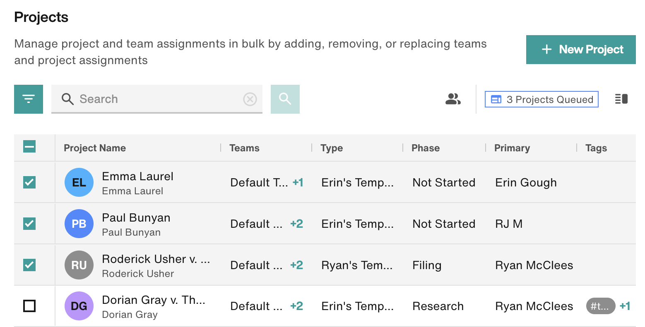Screen dimensions: 645x327
Task: Sort by Primary column header
Action: pos(512,148)
